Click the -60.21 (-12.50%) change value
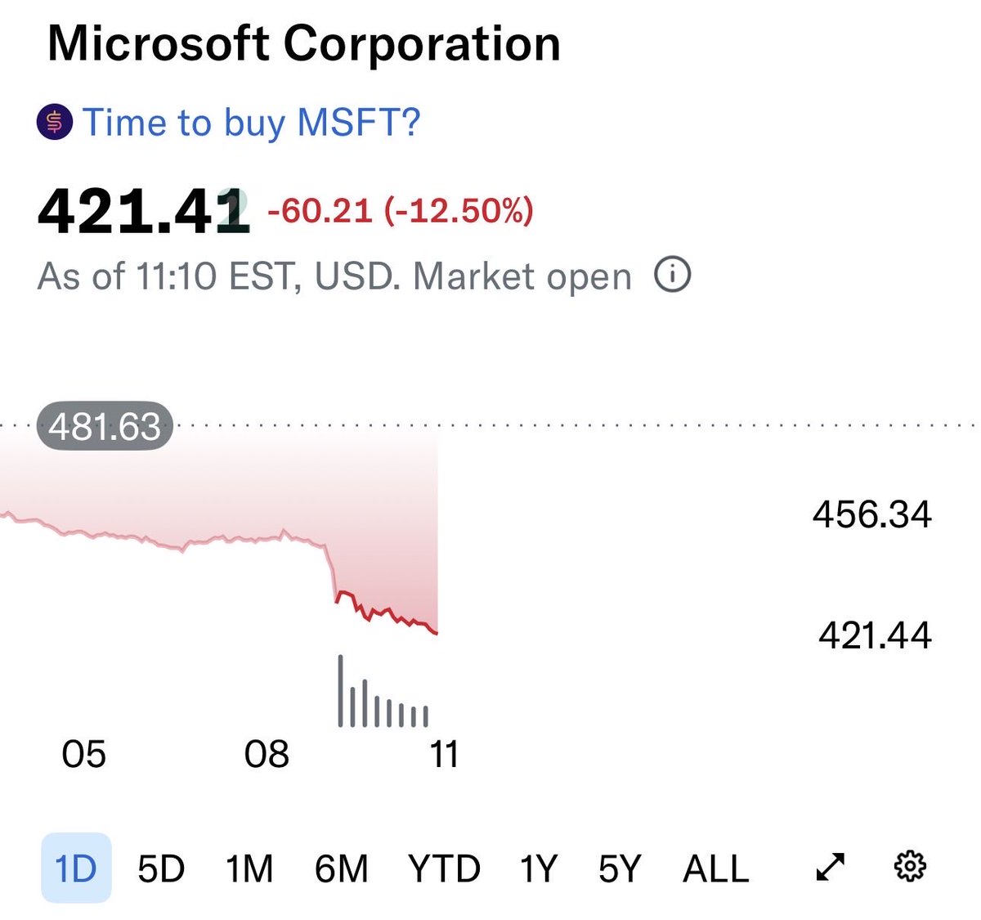Screen dimensions: 981x920 401,211
